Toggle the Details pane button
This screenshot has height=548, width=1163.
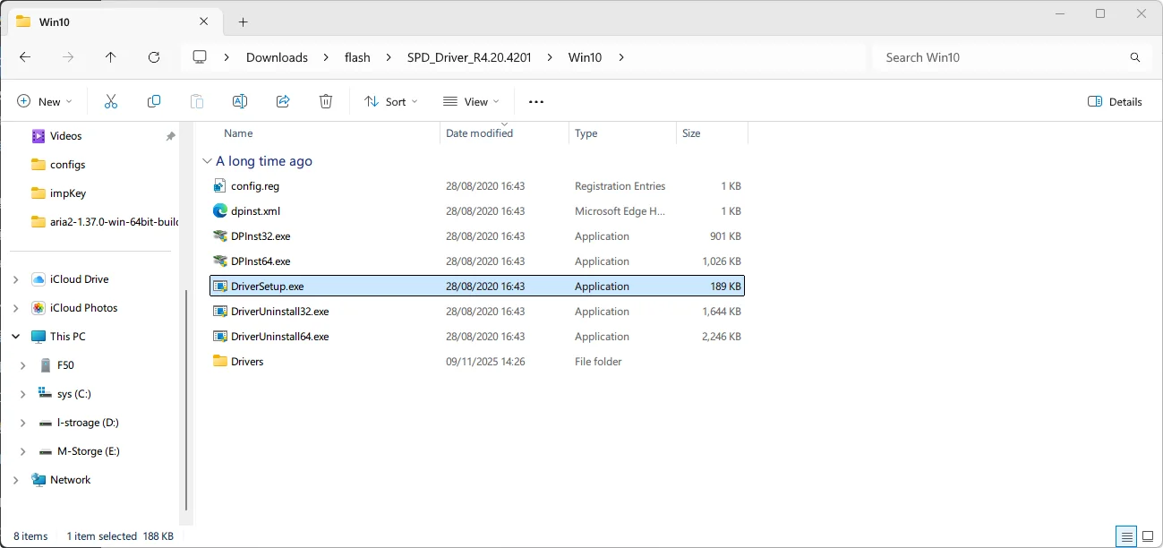1115,101
